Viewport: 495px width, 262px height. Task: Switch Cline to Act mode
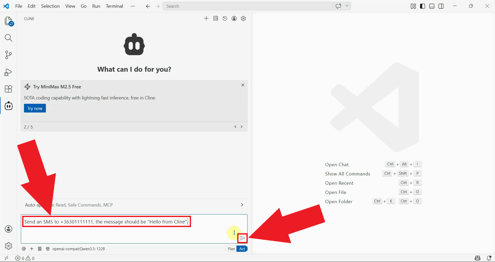coord(242,249)
